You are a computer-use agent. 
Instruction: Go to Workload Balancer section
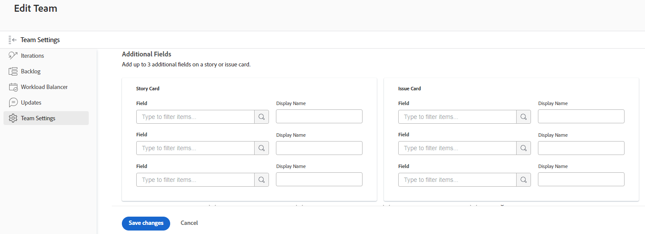44,87
